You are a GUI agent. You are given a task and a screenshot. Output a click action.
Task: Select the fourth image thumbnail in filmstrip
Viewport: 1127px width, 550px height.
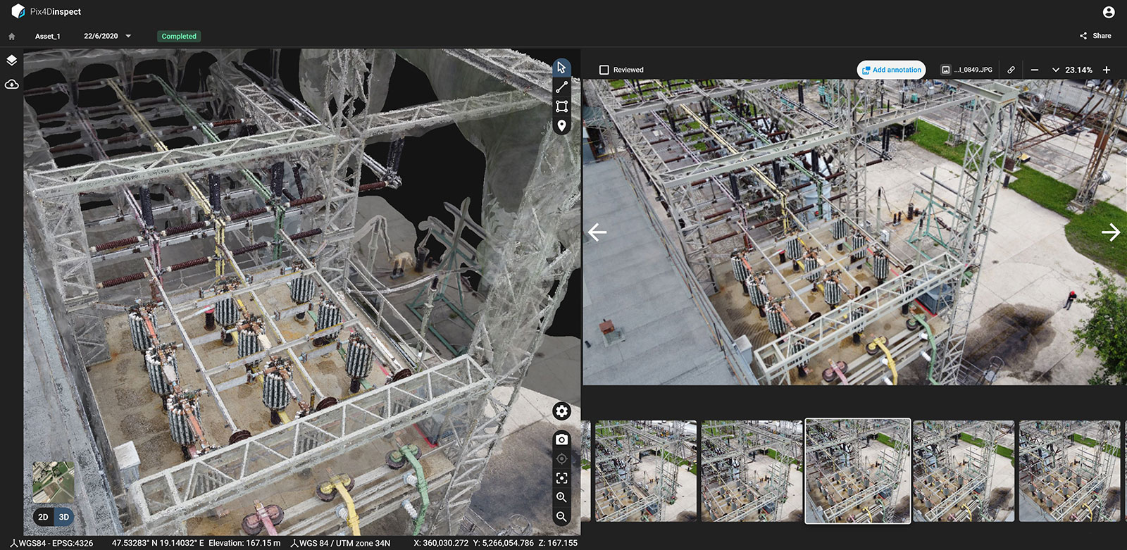(963, 470)
